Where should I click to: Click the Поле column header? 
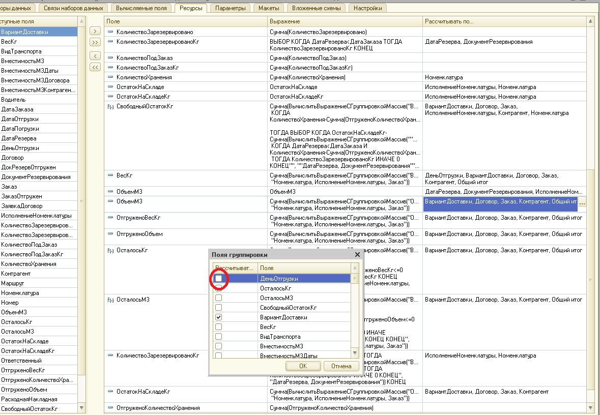point(186,21)
